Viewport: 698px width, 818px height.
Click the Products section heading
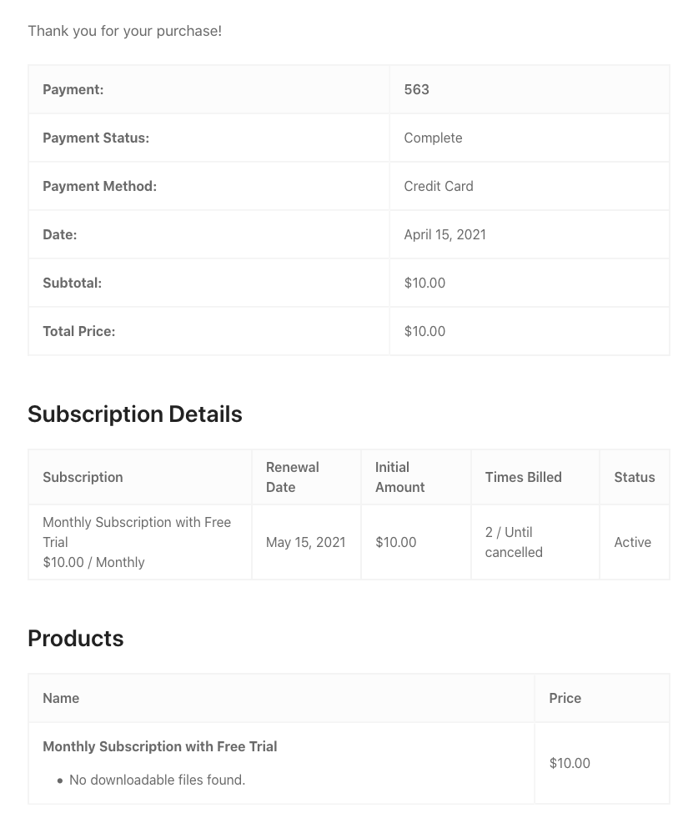[x=76, y=638]
